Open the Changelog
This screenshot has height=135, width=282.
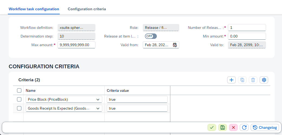click(265, 128)
